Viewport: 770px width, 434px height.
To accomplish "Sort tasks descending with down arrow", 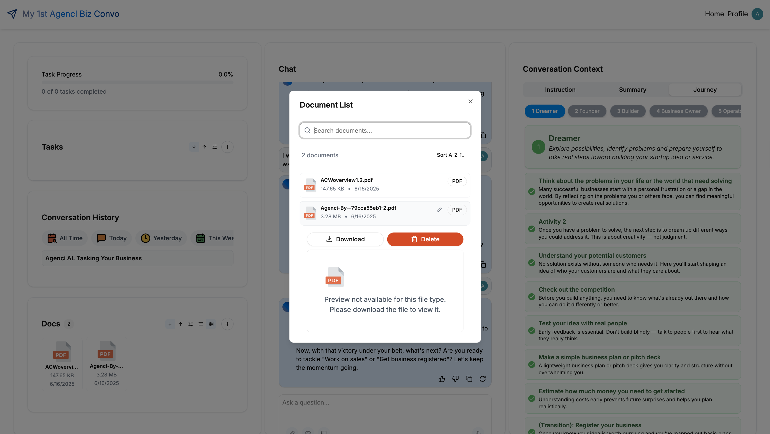I will pos(194,147).
